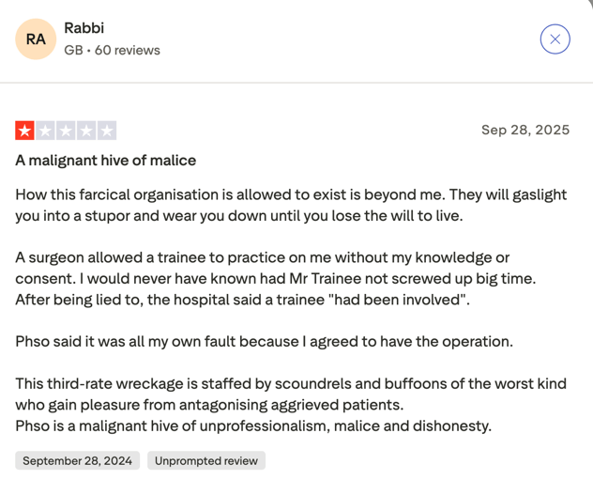Click the GB country code
This screenshot has height=495, width=593.
tap(73, 50)
